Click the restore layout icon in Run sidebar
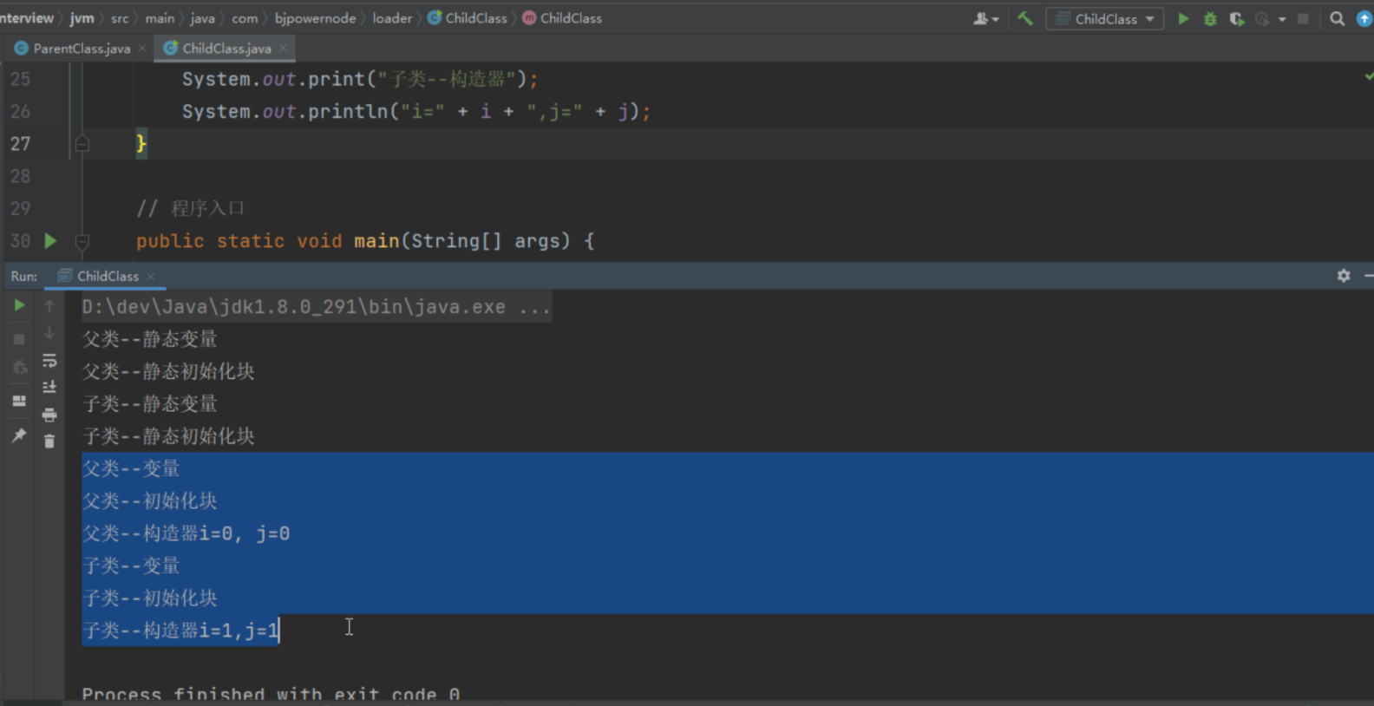 [19, 401]
